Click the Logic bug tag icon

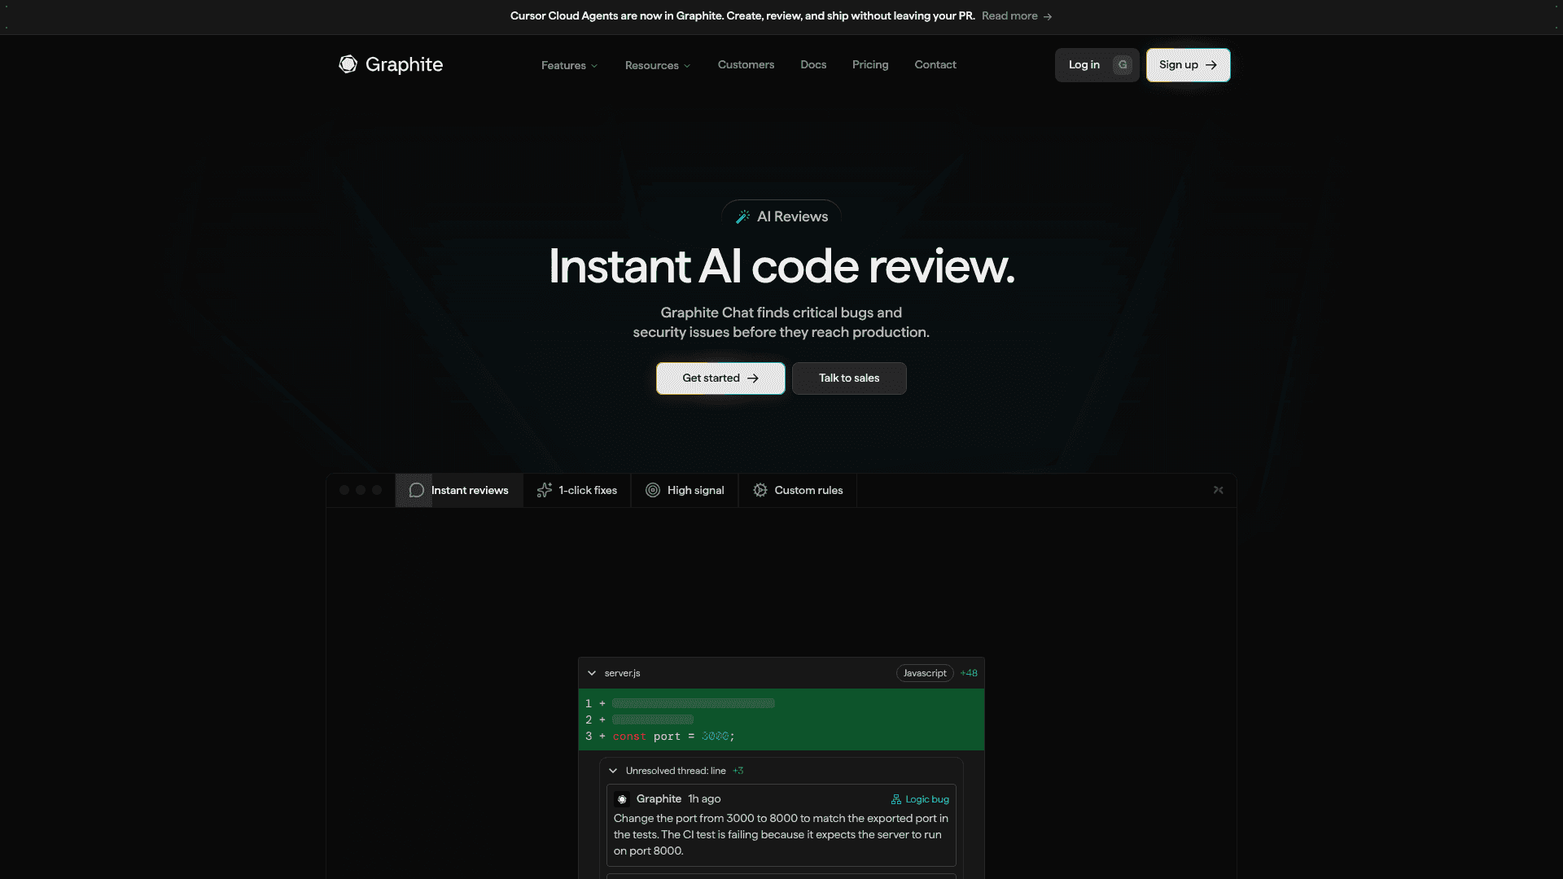tap(896, 799)
